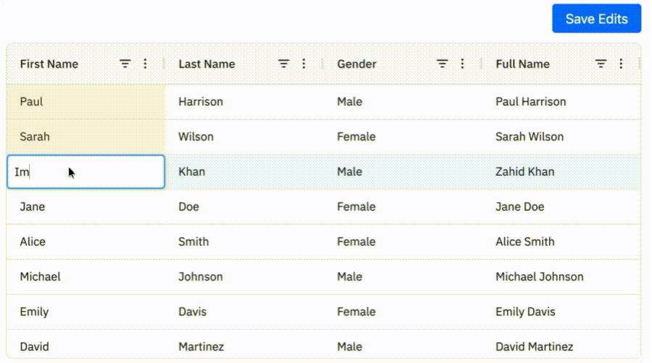Click the Full Name filter icon
This screenshot has width=652, height=363.
click(x=601, y=64)
